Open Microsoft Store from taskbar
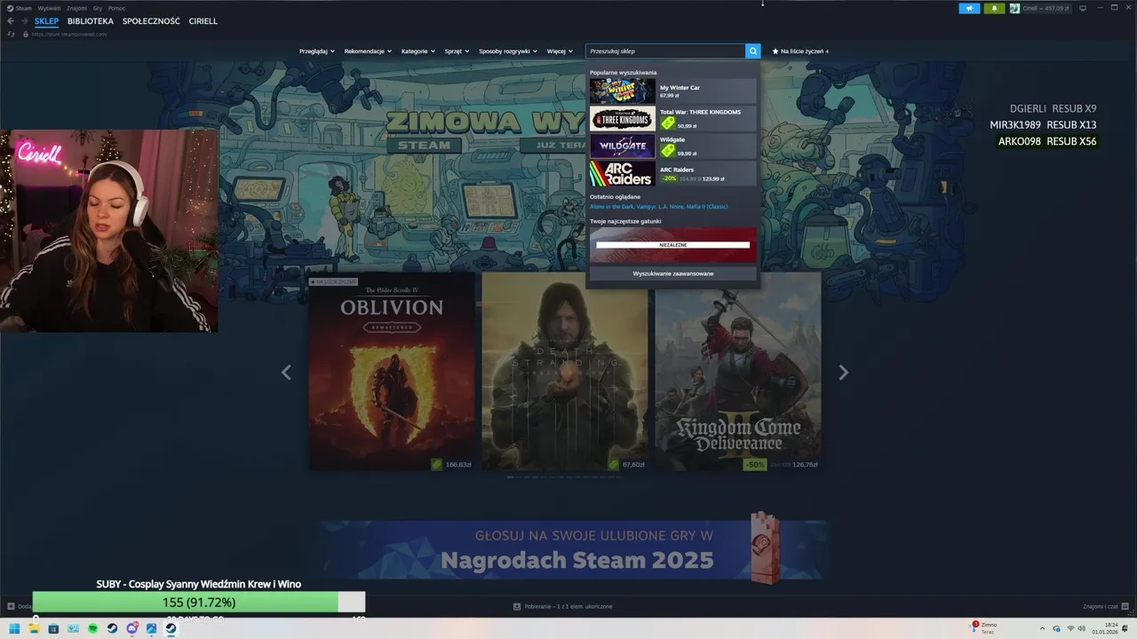The image size is (1137, 639). pyautogui.click(x=53, y=628)
